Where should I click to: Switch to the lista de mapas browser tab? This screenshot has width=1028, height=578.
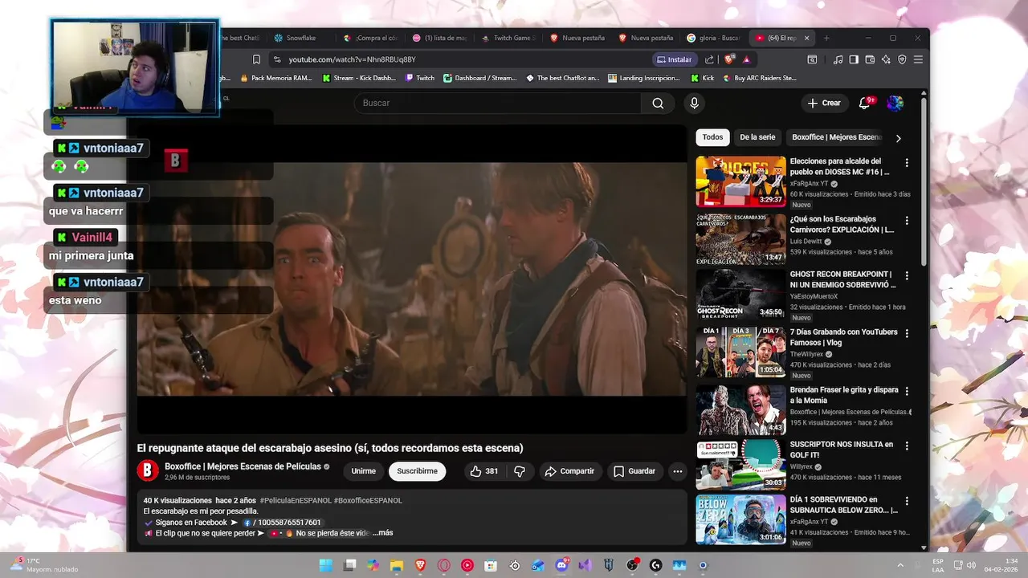(439, 38)
